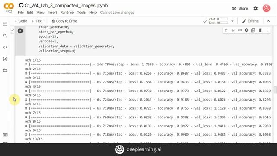The height and width of the screenshot is (156, 277).
Task: Expand the runtime connection dropdown arrow
Action: pyautogui.click(x=232, y=21)
